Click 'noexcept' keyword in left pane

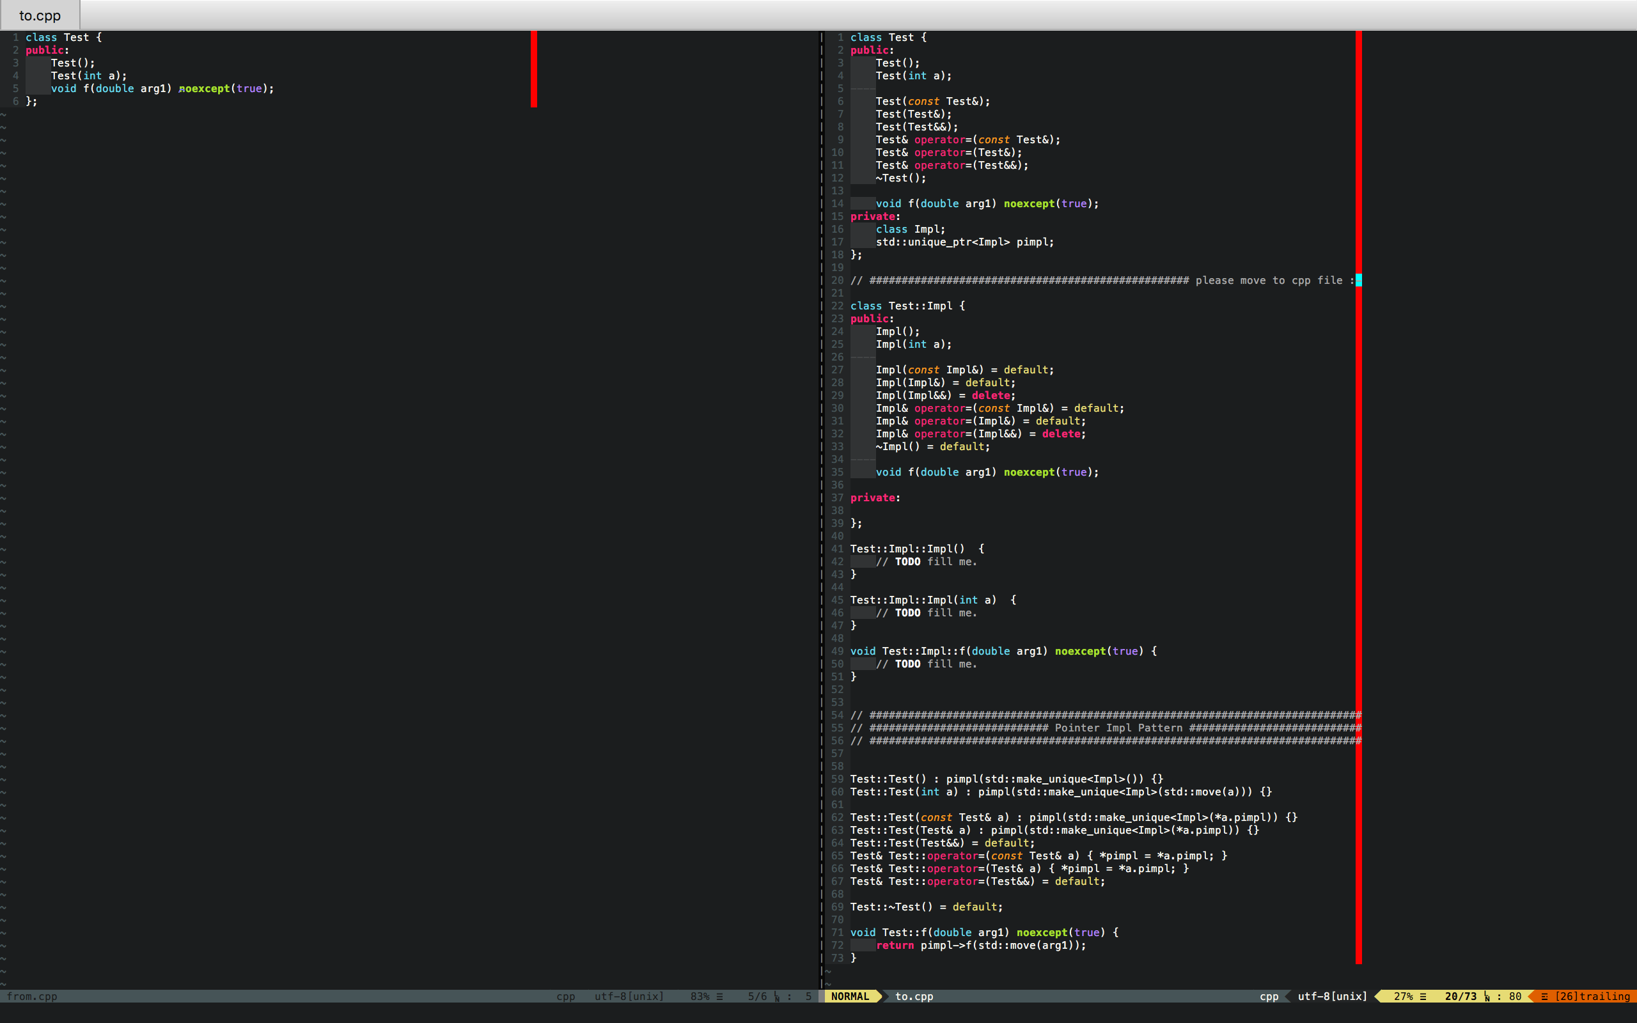click(x=204, y=89)
